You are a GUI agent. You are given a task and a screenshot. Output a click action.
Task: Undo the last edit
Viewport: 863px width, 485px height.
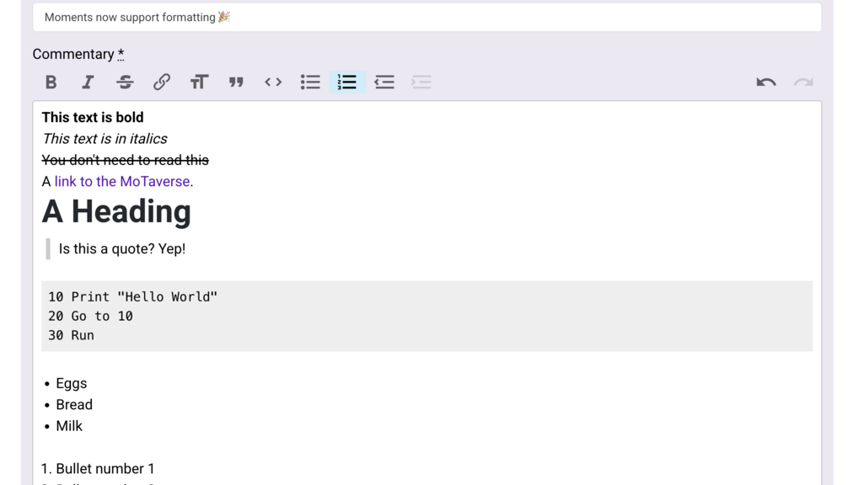[765, 82]
